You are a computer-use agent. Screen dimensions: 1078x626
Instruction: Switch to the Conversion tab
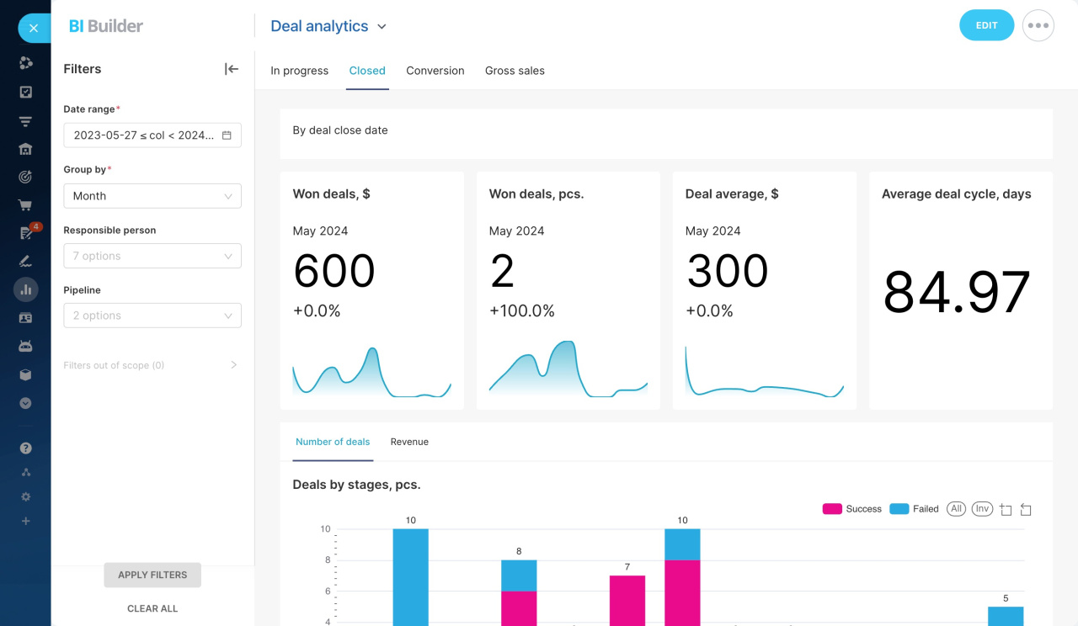point(435,71)
